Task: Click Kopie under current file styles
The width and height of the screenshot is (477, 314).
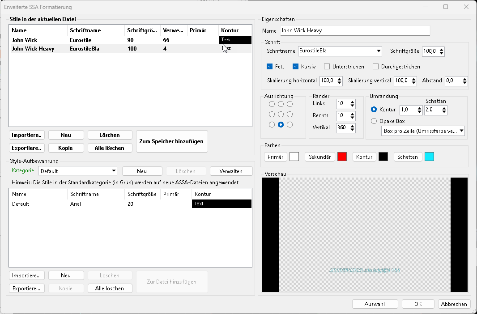Action: (66, 148)
